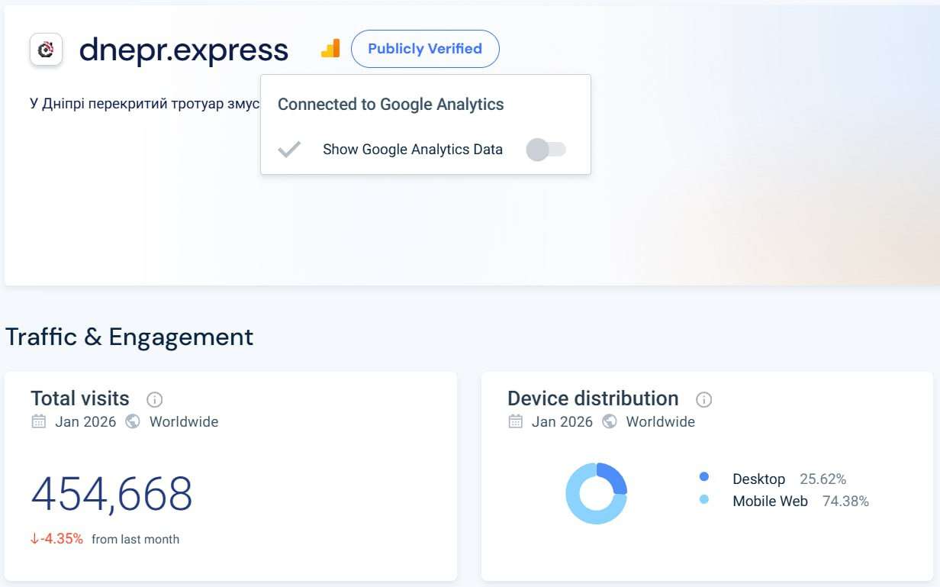Click the Show Google Analytics Data label
The height and width of the screenshot is (587, 940).
(412, 150)
